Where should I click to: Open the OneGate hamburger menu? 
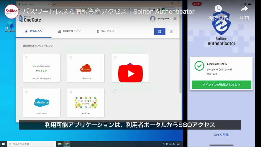pos(175,19)
